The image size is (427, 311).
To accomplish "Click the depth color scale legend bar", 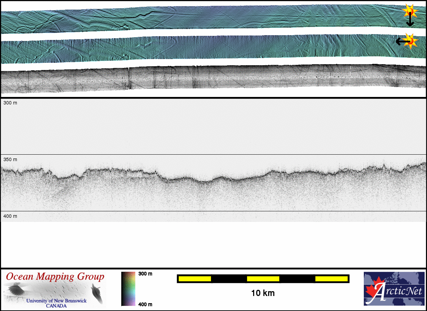I will click(128, 289).
